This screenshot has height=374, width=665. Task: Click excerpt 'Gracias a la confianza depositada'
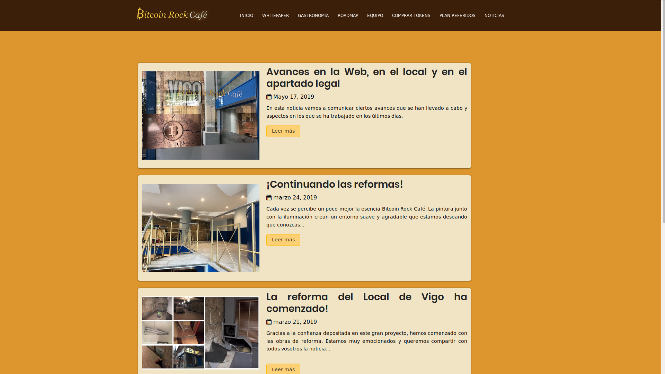point(366,341)
